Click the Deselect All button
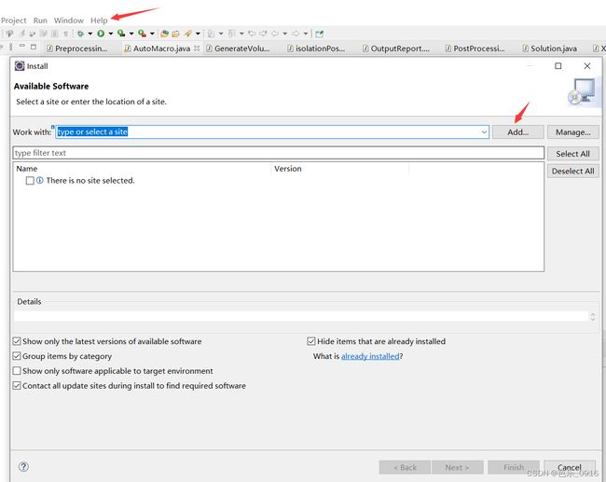 pyautogui.click(x=573, y=171)
